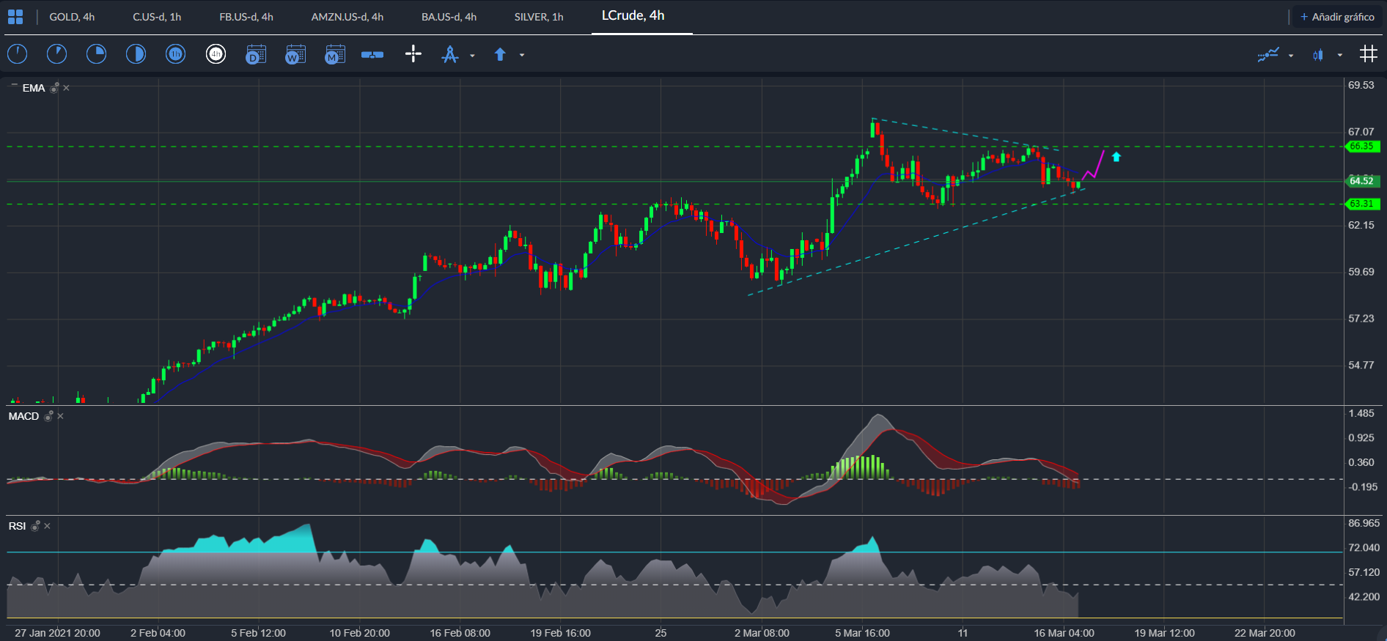1387x641 pixels.
Task: Open the candlestick chart type dropdown
Action: [1339, 55]
